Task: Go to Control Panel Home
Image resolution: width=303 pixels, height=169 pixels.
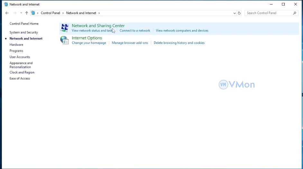Action: (24, 24)
